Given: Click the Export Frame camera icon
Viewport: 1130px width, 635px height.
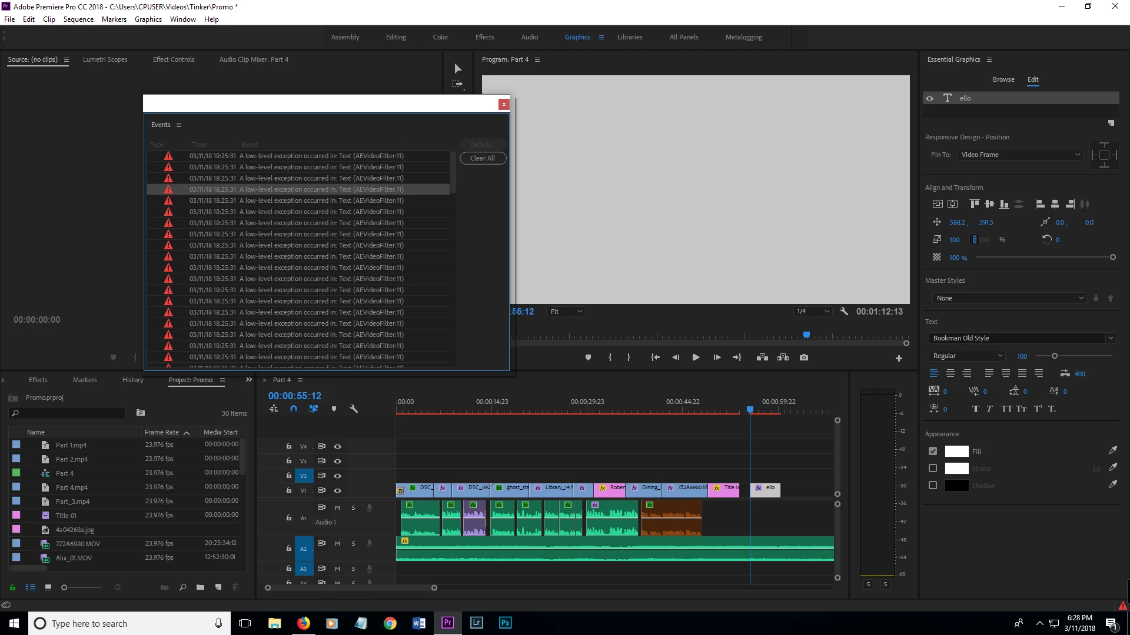Looking at the screenshot, I should (x=804, y=357).
